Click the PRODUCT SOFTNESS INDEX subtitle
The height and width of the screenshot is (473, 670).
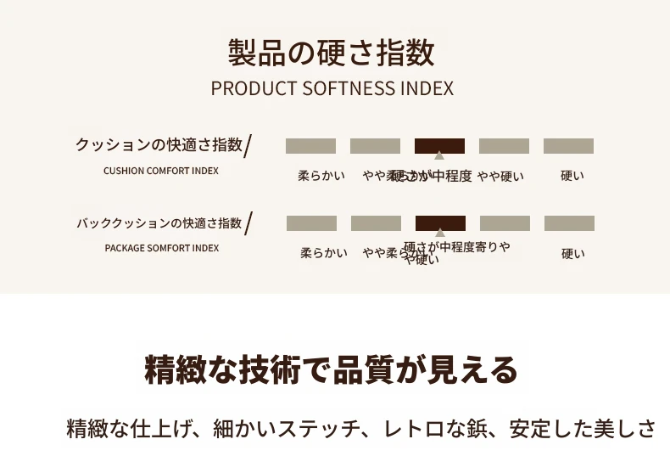tap(332, 88)
